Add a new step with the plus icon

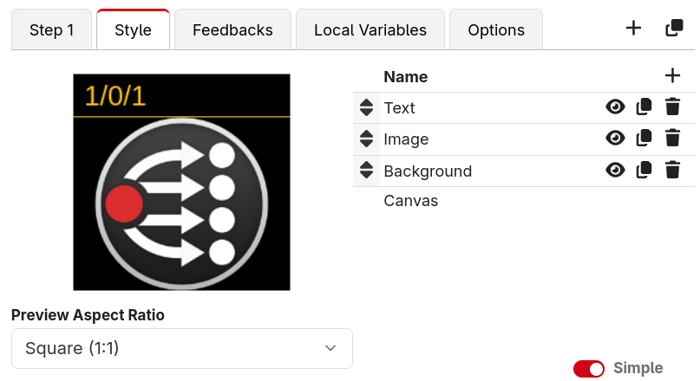click(x=633, y=29)
